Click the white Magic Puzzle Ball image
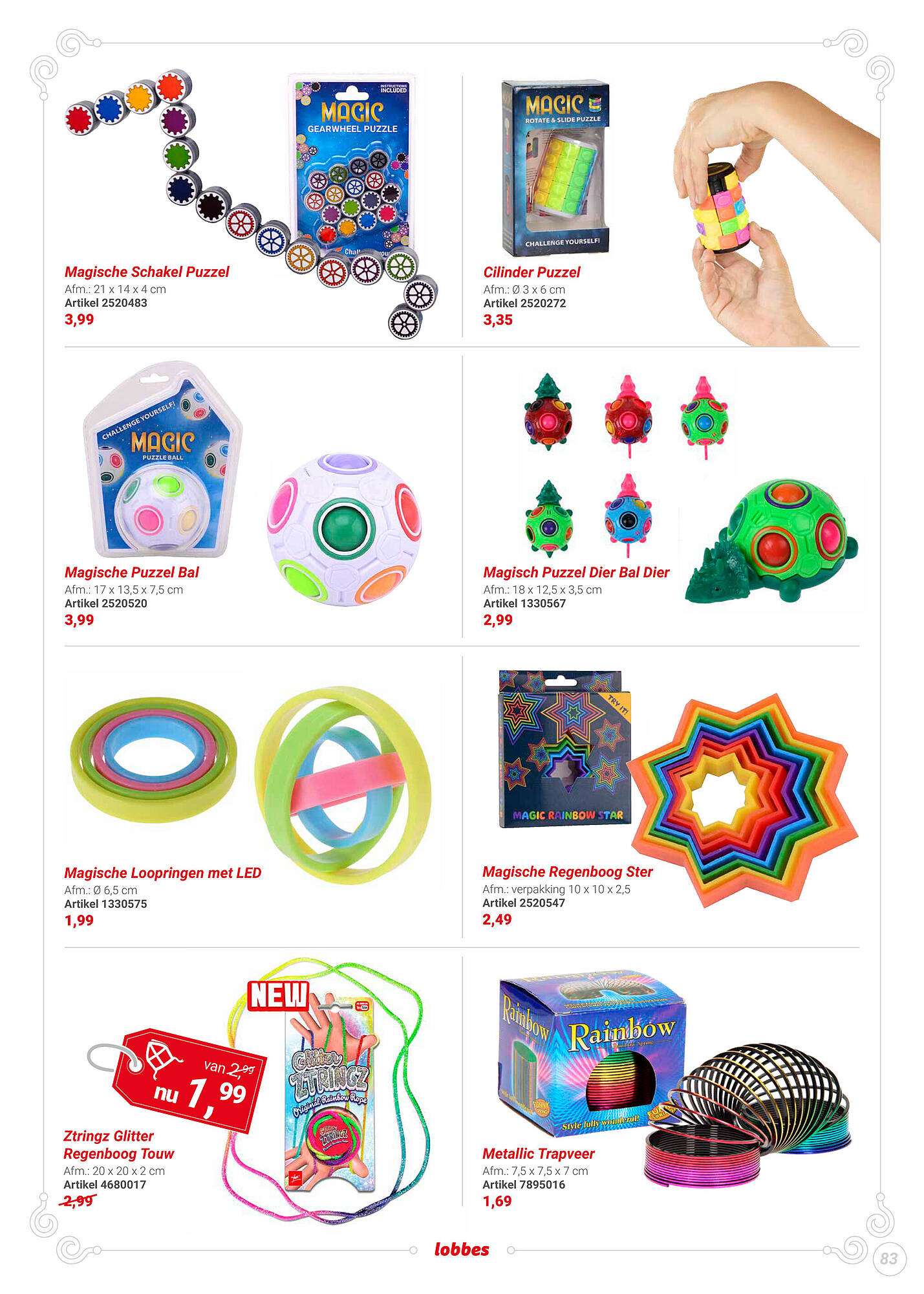 click(x=345, y=529)
